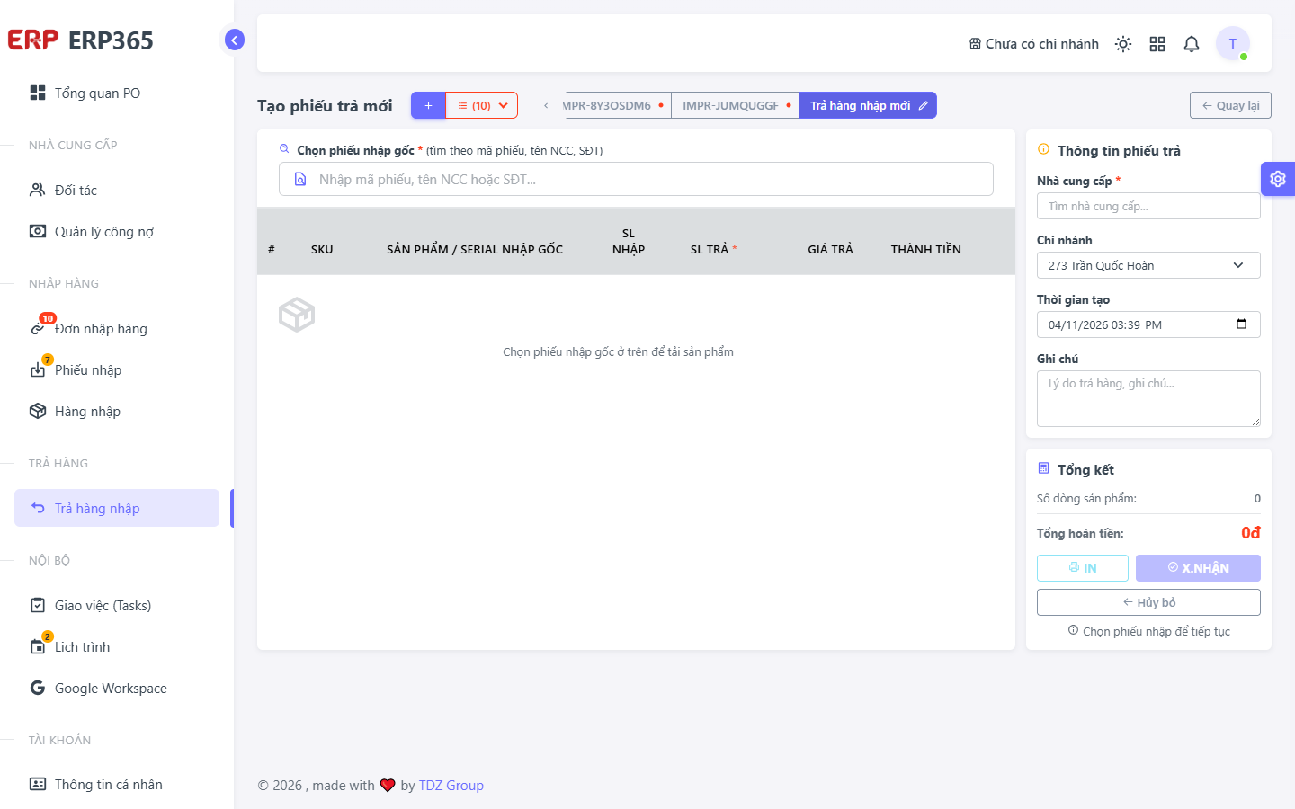The height and width of the screenshot is (809, 1295).
Task: Select Trả hàng nhập sidebar item
Action: (117, 508)
